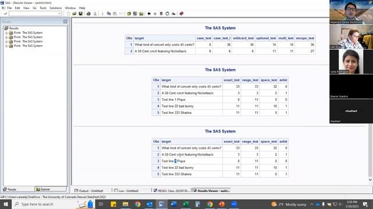
Task: Save using the floppy disk icon
Action: click(80, 14)
